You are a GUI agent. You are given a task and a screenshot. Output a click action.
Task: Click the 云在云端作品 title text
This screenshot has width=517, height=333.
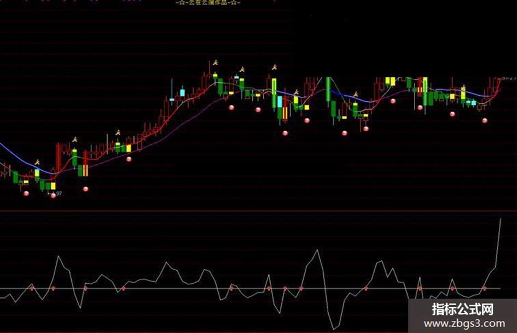click(208, 3)
